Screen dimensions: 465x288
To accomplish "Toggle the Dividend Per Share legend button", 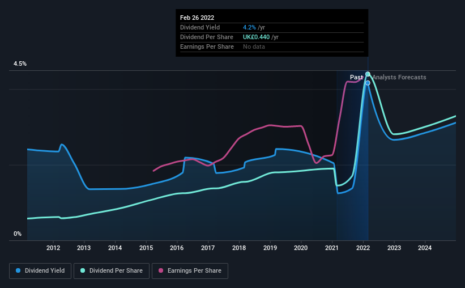I will 112,271.
